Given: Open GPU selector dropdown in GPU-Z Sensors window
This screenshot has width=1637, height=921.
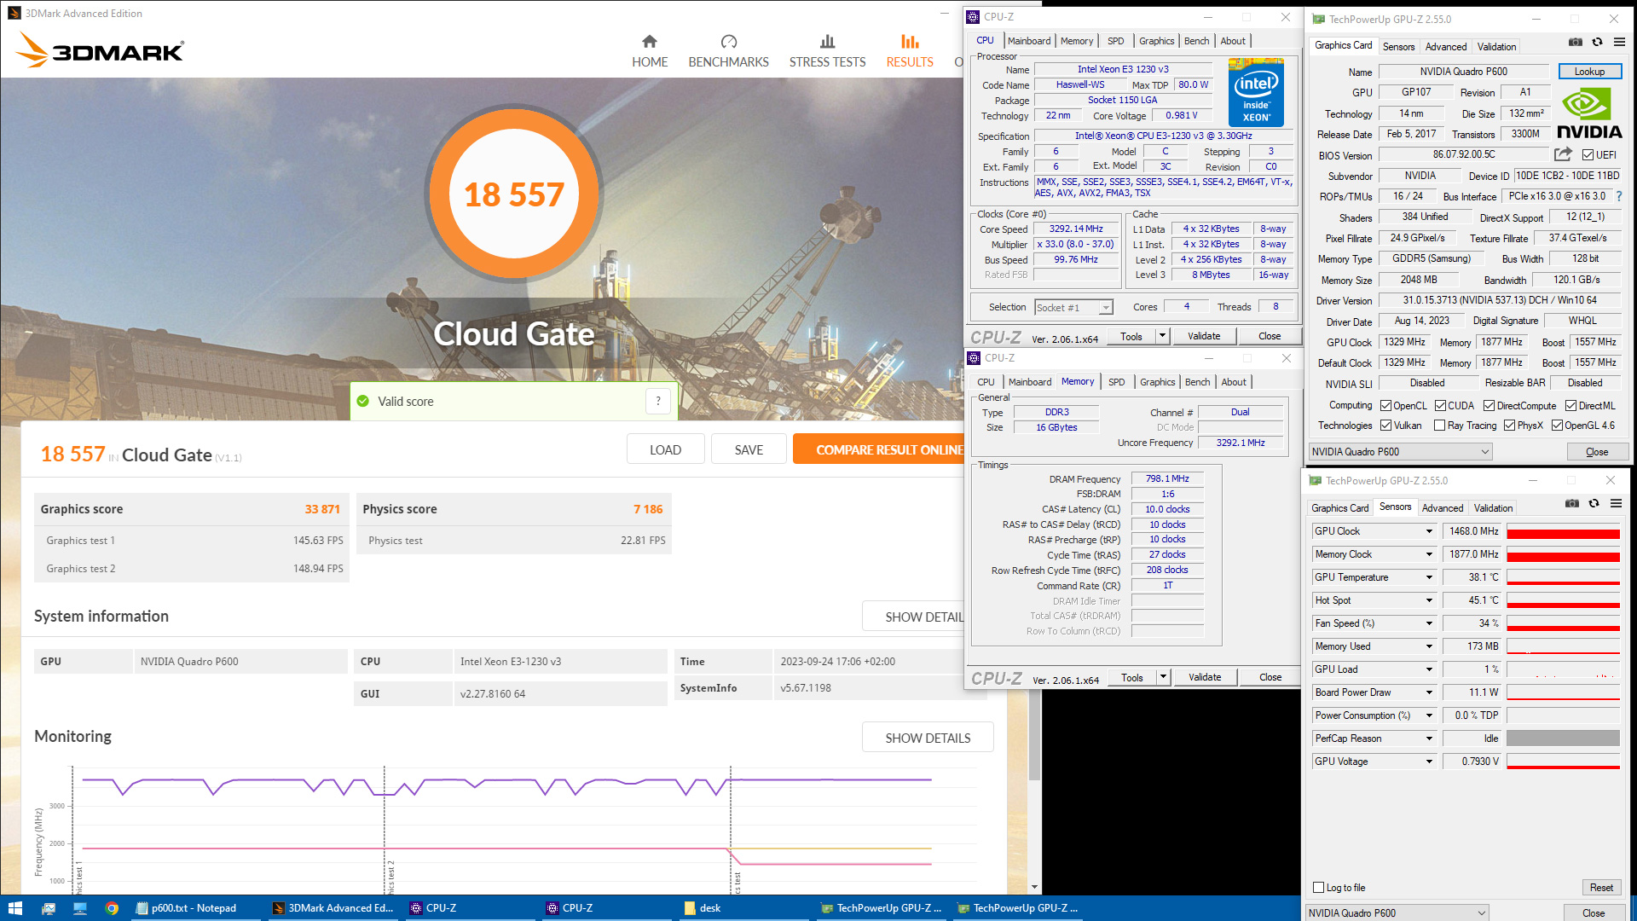Looking at the screenshot, I should tap(1397, 913).
